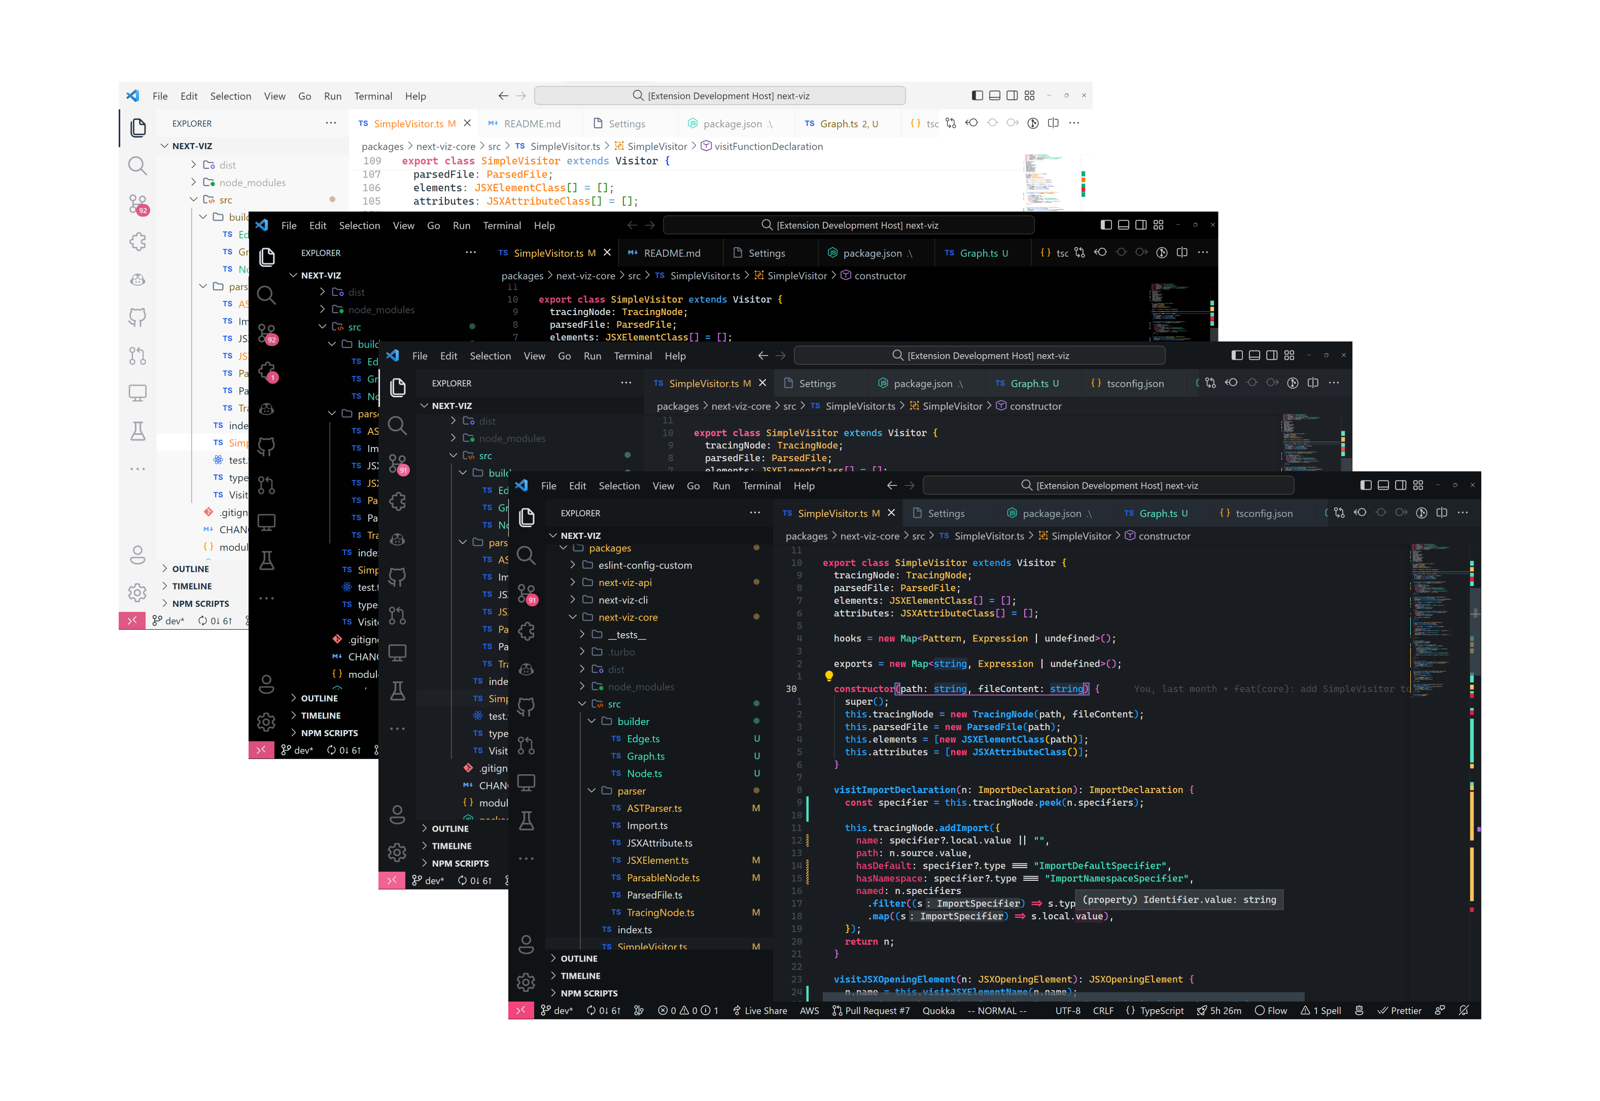Image resolution: width=1600 pixels, height=1101 pixels.
Task: Click the notifications bell in the status bar
Action: pyautogui.click(x=1464, y=1011)
